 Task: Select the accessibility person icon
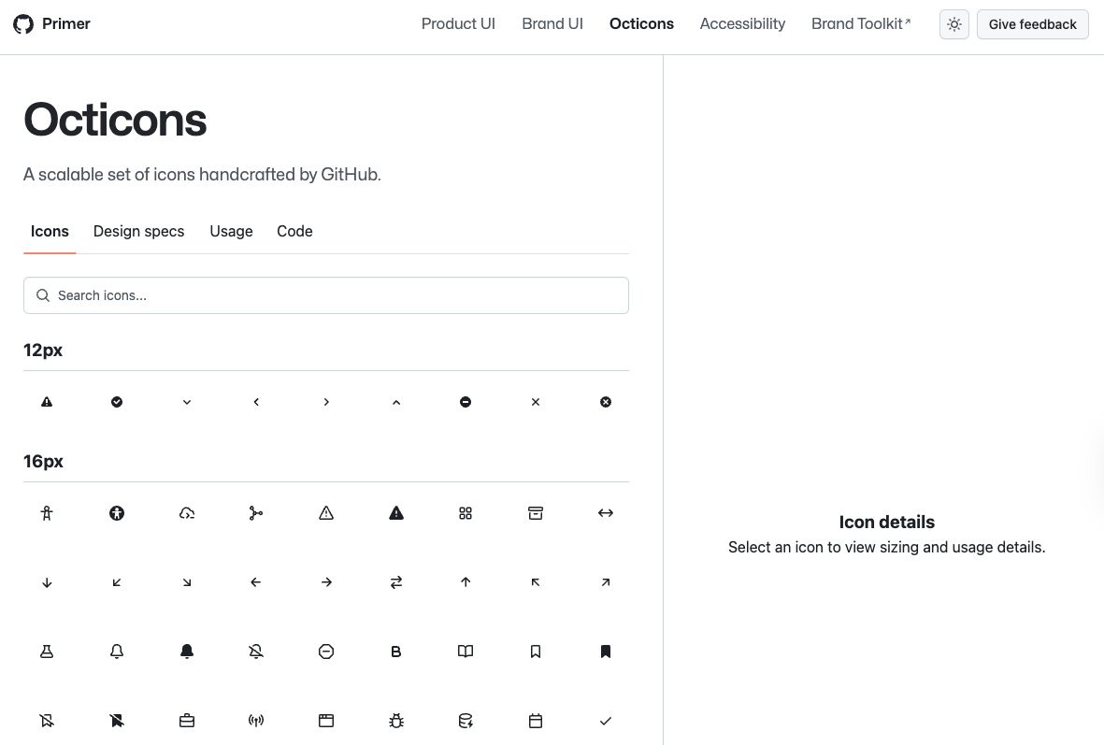(47, 513)
